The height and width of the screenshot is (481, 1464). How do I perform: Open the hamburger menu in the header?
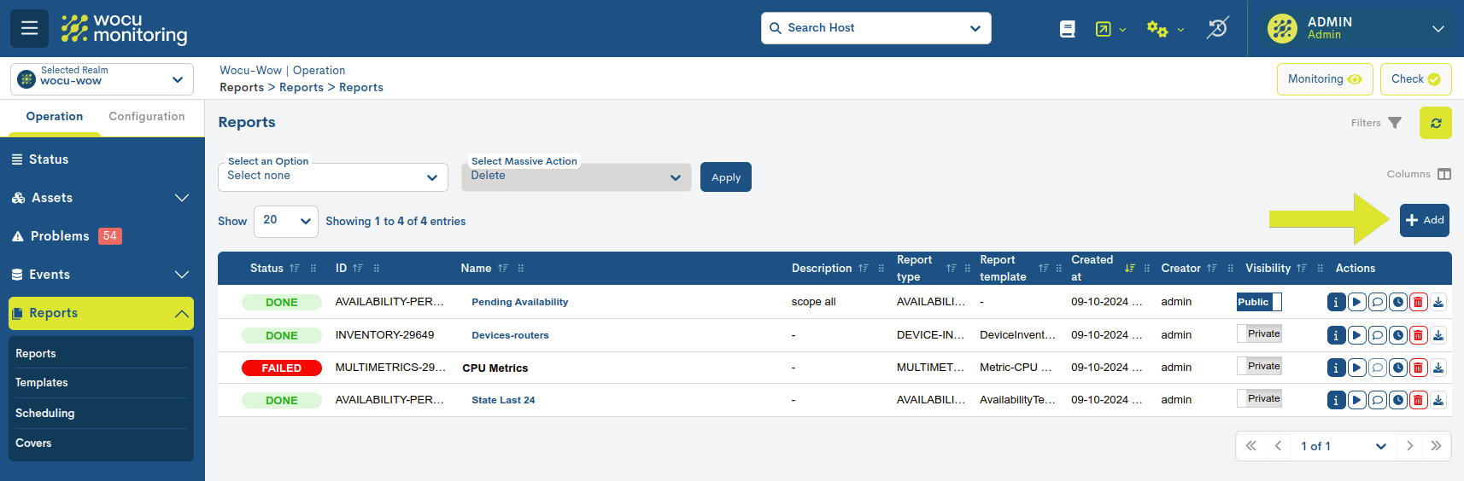[x=29, y=28]
